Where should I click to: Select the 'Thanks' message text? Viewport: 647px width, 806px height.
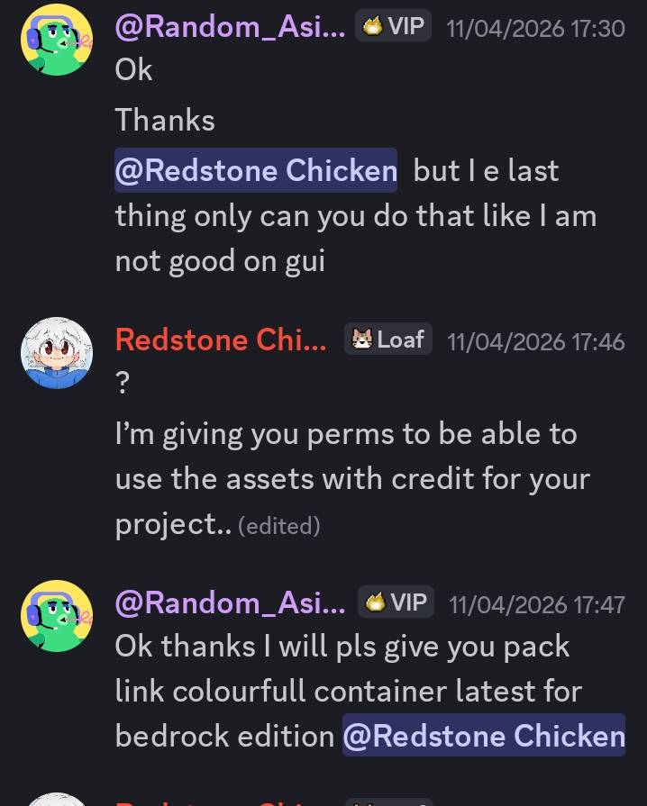click(x=165, y=120)
